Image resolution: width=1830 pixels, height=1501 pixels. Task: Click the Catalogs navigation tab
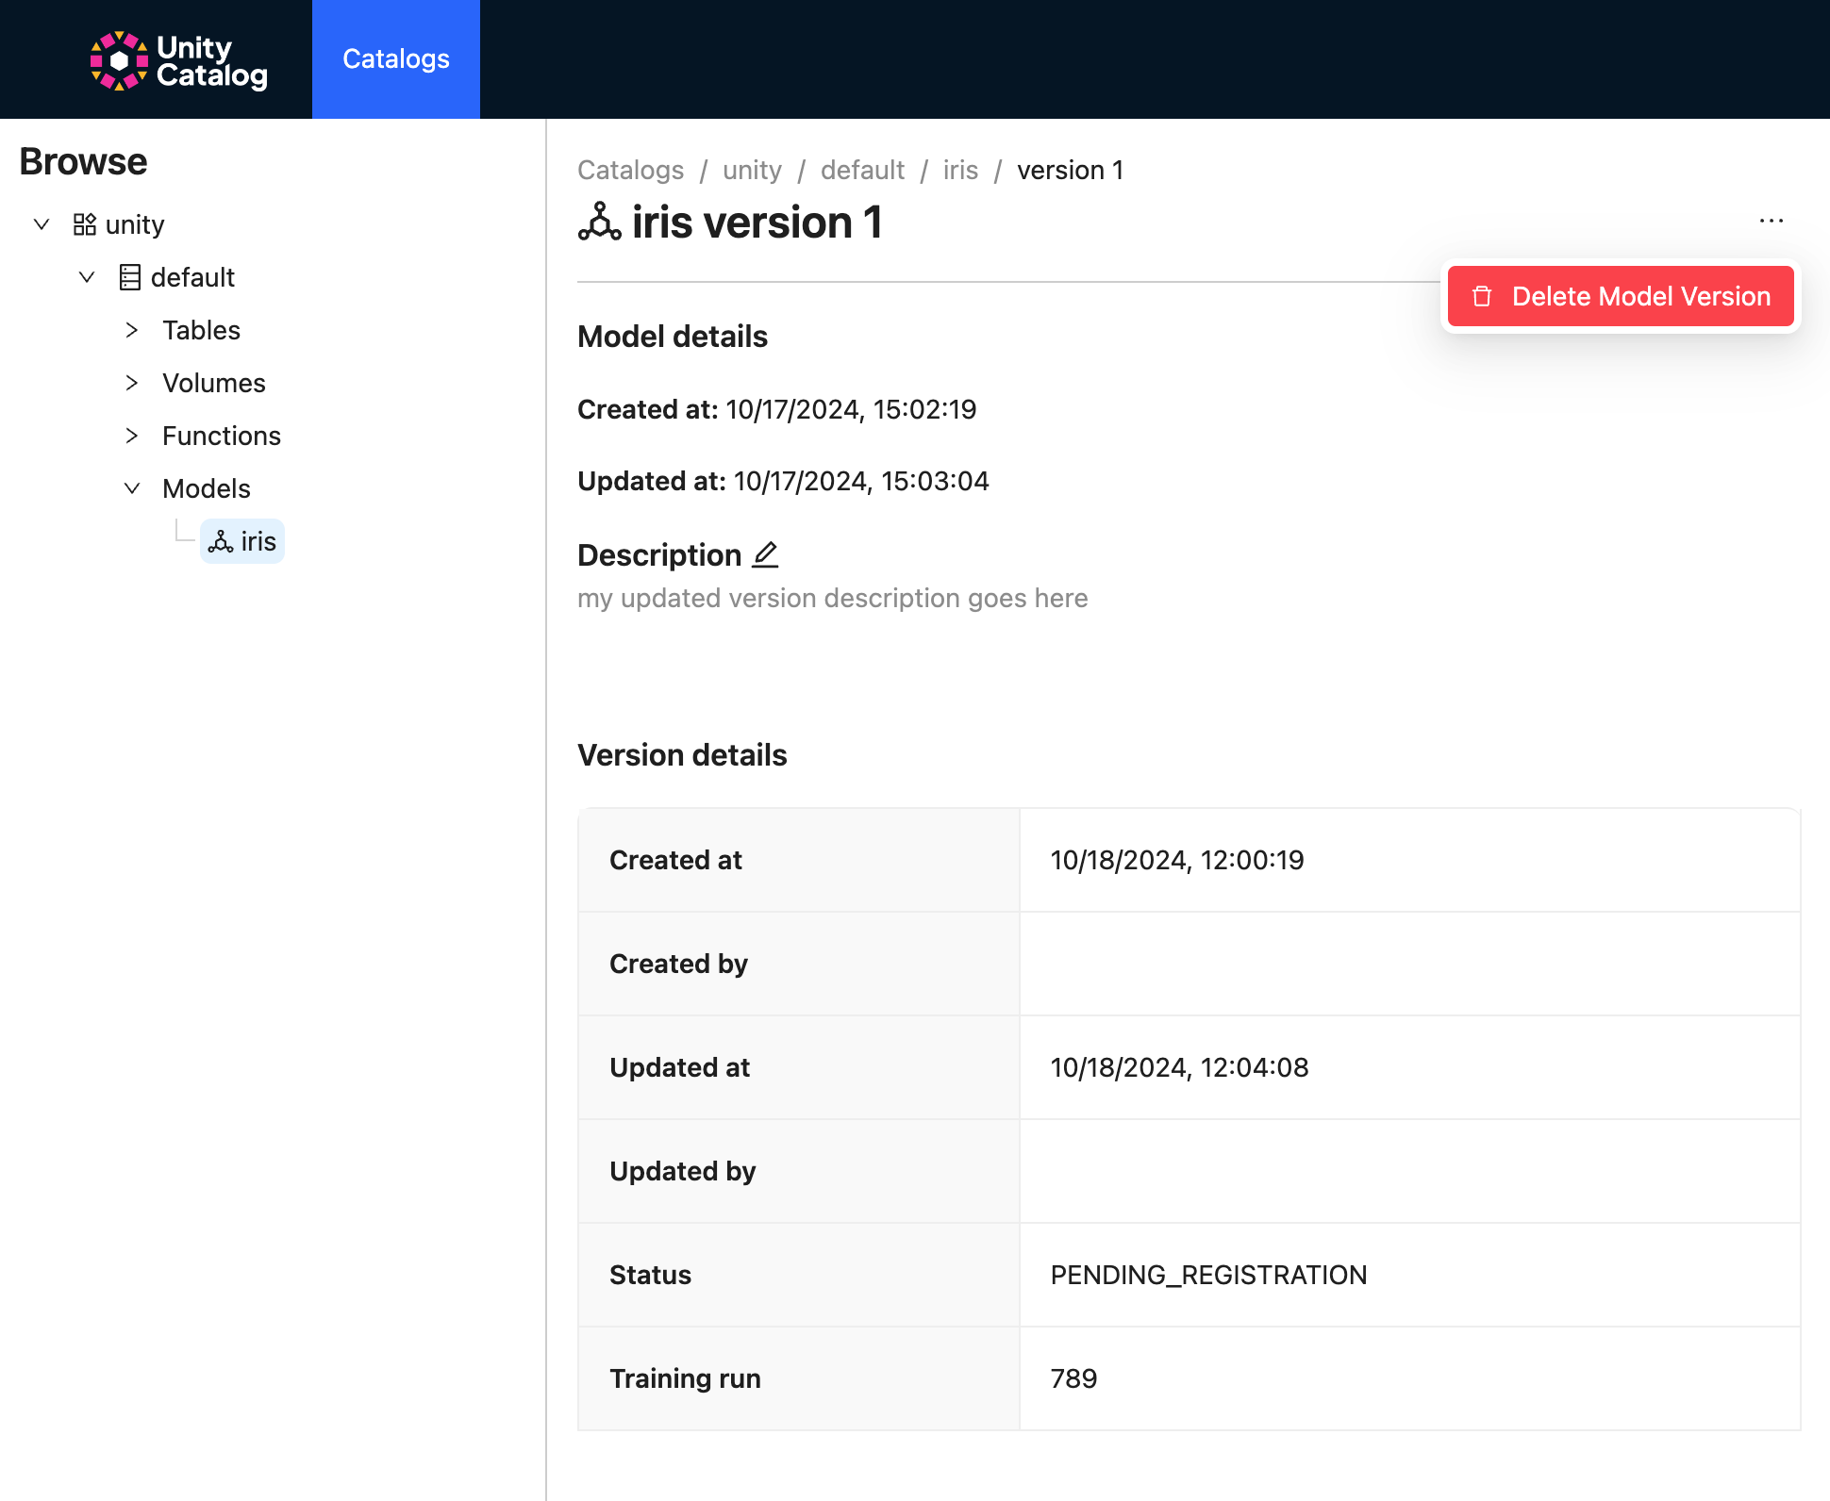coord(397,59)
